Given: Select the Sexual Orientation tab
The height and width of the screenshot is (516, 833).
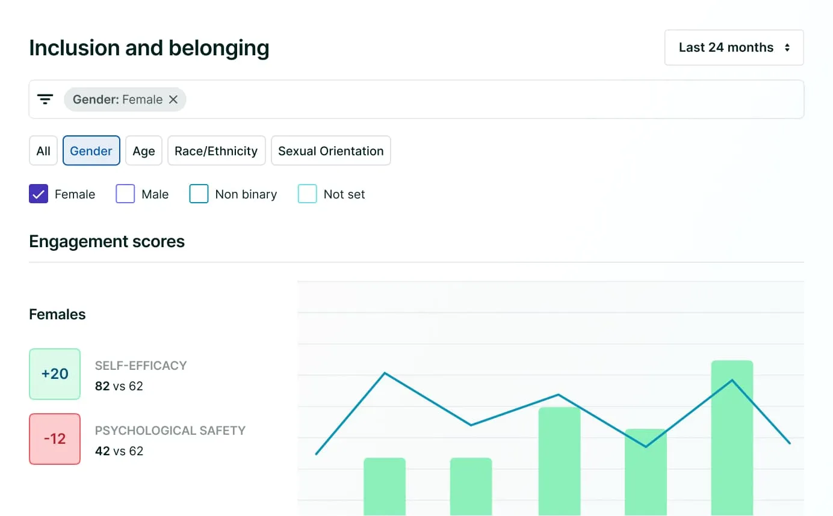Looking at the screenshot, I should [x=331, y=151].
